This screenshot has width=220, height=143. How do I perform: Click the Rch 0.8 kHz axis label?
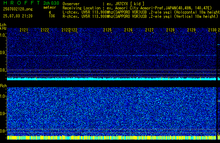point(3,131)
